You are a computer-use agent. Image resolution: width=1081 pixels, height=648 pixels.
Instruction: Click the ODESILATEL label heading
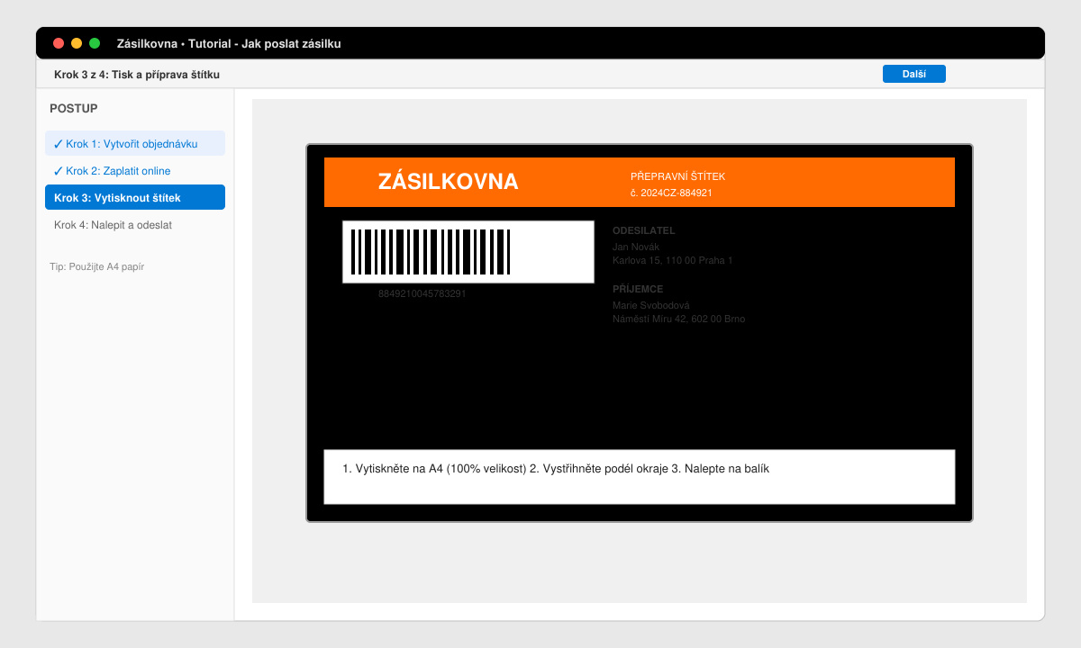click(x=644, y=230)
